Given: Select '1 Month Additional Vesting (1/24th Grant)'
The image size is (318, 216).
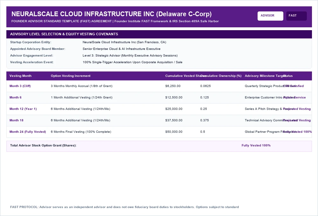Looking at the screenshot, I should [x=81, y=98].
